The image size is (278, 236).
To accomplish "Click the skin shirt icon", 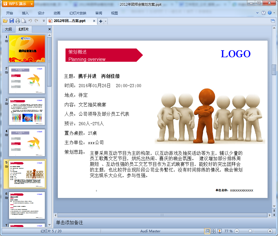I will pyautogui.click(x=263, y=13).
